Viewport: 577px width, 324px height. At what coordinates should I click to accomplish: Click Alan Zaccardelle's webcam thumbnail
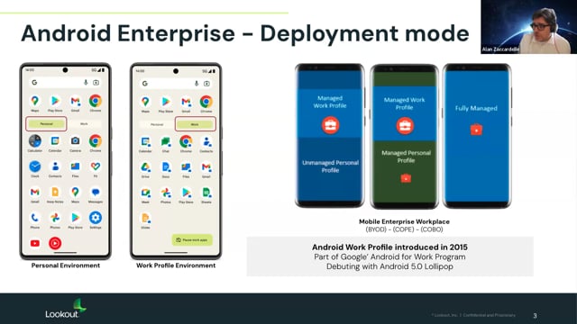click(x=529, y=27)
